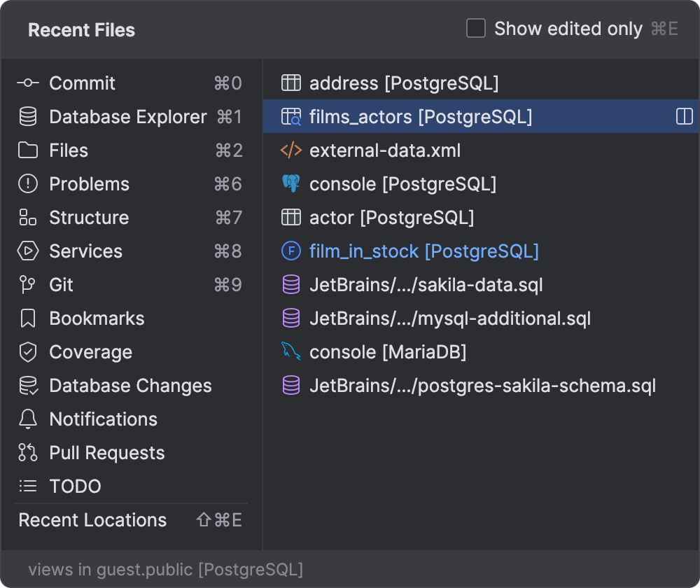Viewport: 700px width, 588px height.
Task: Click the Structure panel icon
Action: point(27,218)
